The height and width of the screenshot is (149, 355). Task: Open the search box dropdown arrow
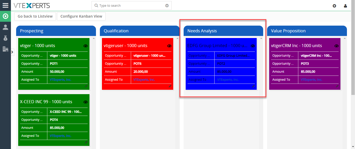pyautogui.click(x=167, y=5)
